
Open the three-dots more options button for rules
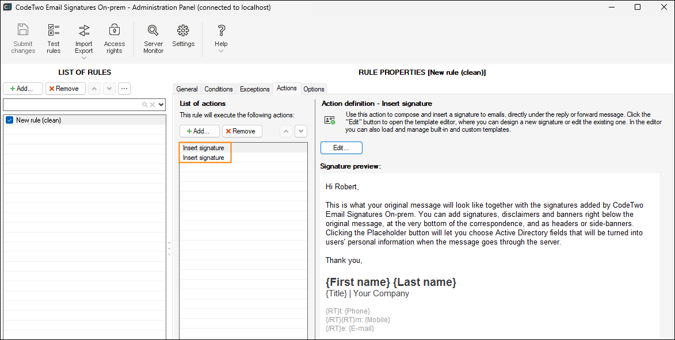click(x=124, y=89)
